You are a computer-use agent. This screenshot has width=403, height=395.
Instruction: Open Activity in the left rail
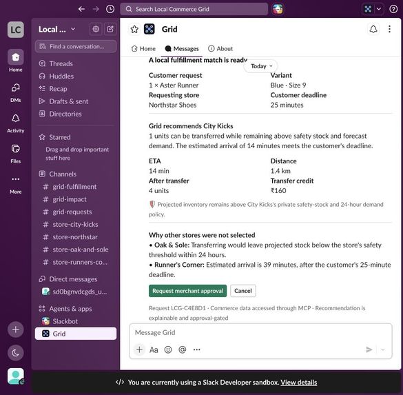(x=16, y=123)
